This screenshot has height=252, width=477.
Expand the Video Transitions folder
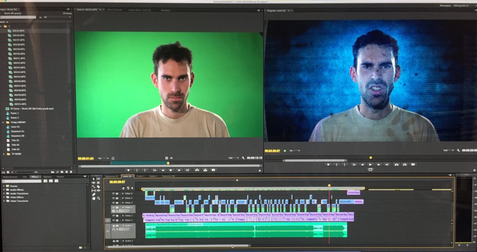pyautogui.click(x=4, y=201)
